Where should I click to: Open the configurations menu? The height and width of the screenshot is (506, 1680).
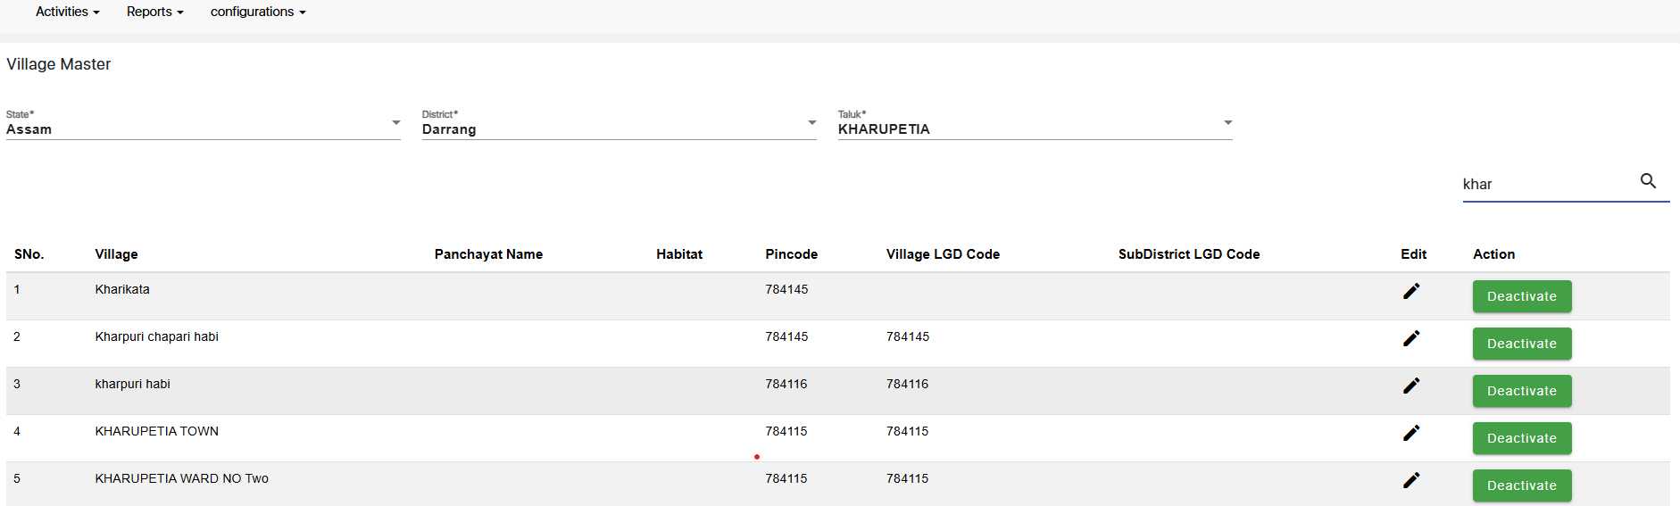click(258, 12)
